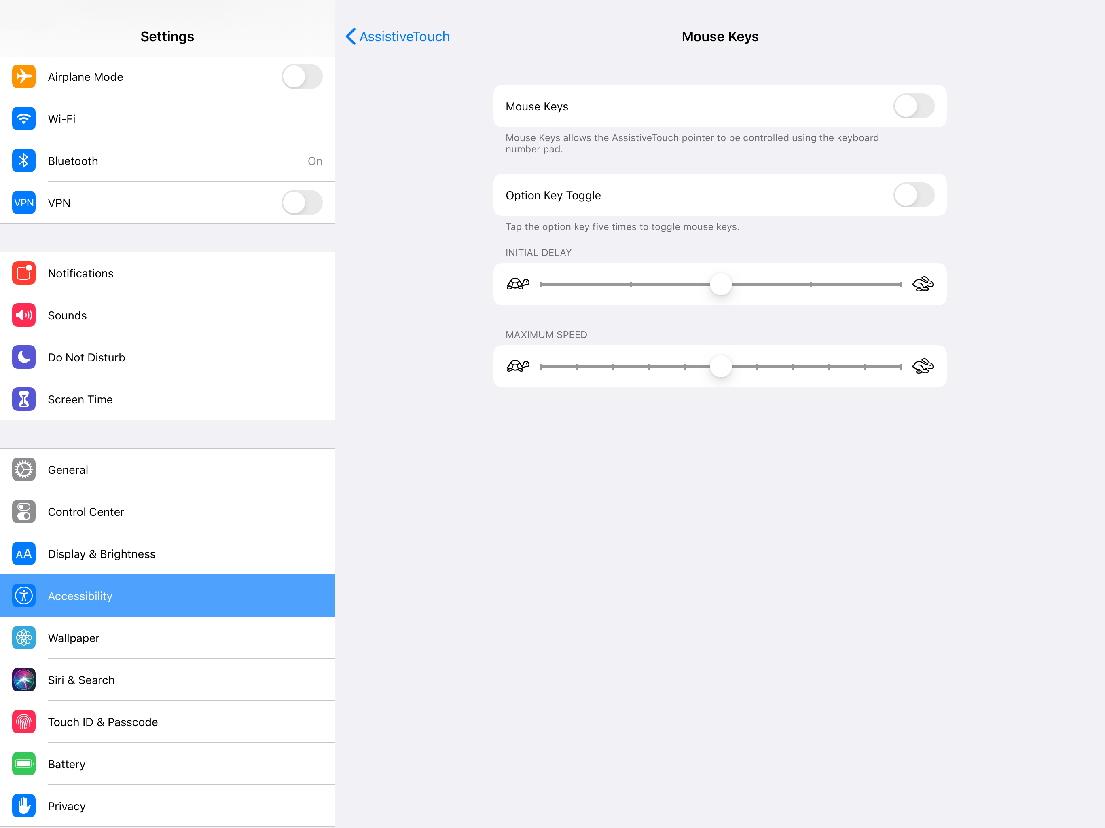Tap the Bluetooth icon
The height and width of the screenshot is (828, 1105).
(23, 161)
